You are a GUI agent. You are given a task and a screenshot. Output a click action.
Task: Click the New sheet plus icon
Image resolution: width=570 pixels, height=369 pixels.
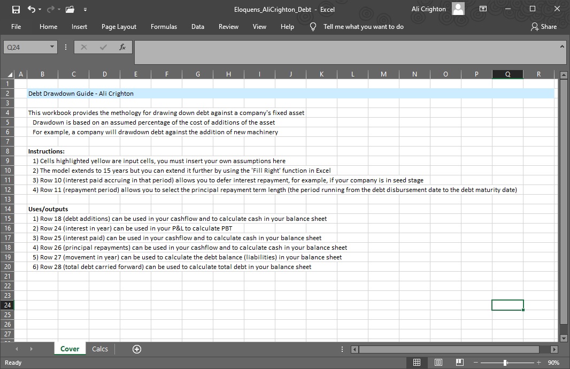tap(137, 349)
